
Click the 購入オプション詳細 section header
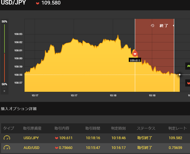pyautogui.click(x=19, y=109)
